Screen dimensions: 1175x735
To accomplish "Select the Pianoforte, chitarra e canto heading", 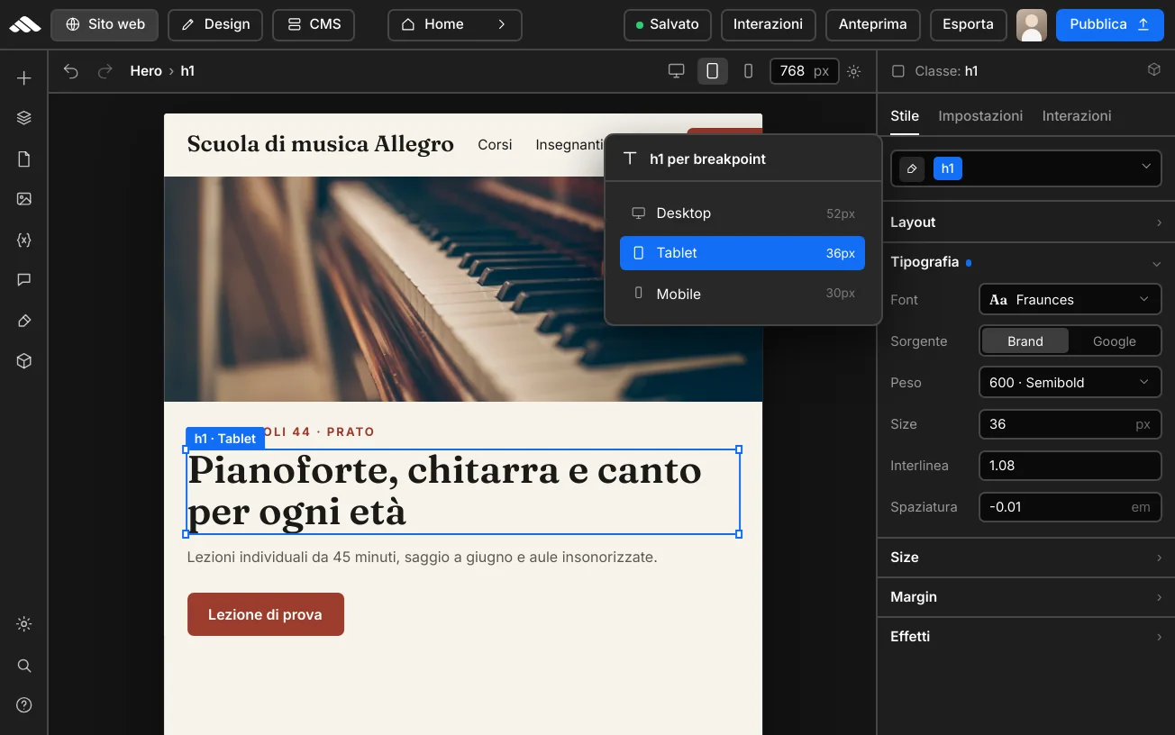I will coord(463,492).
